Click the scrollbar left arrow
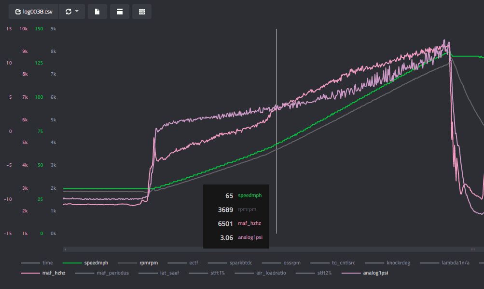The width and height of the screenshot is (484, 289). coord(66,249)
